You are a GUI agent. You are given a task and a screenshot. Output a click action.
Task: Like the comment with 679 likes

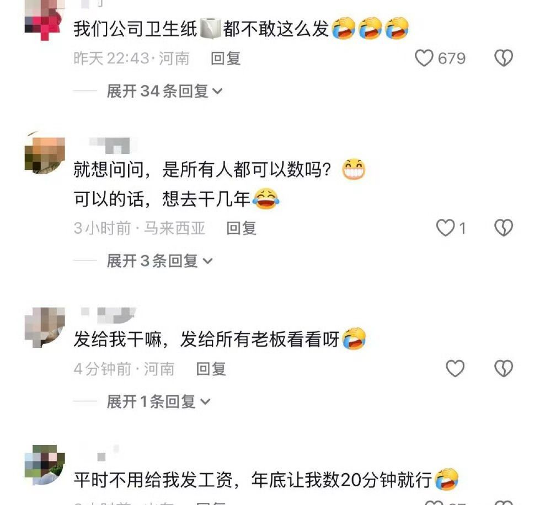pyautogui.click(x=424, y=58)
